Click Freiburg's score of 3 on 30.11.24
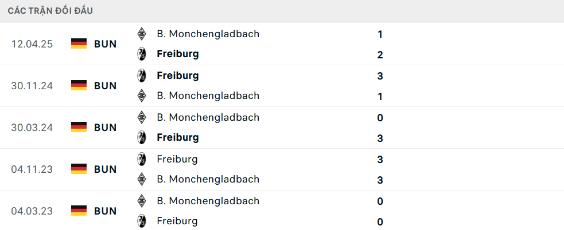Image resolution: width=564 pixels, height=230 pixels. click(x=380, y=76)
